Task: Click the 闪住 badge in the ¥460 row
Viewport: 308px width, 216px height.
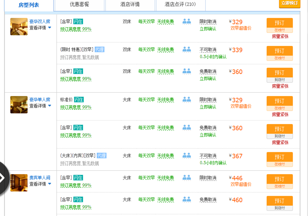Action: (78, 199)
